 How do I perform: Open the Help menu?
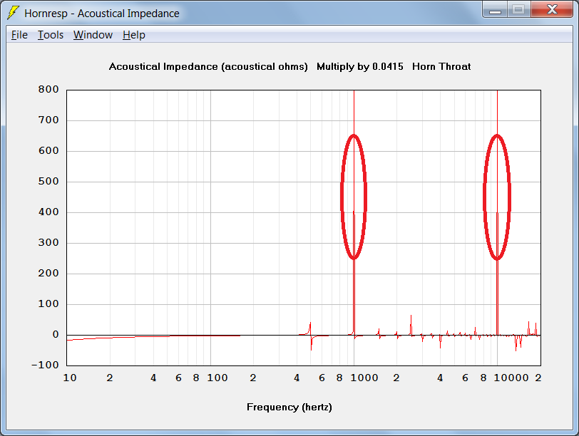click(133, 35)
